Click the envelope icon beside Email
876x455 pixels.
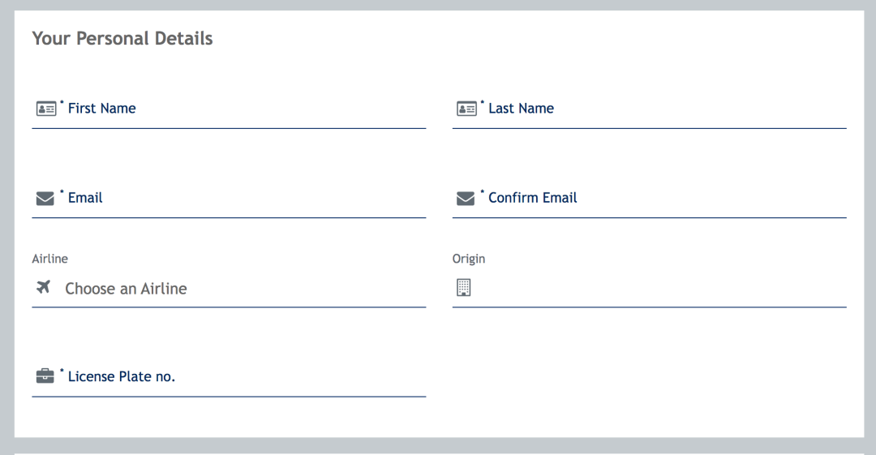(x=45, y=199)
